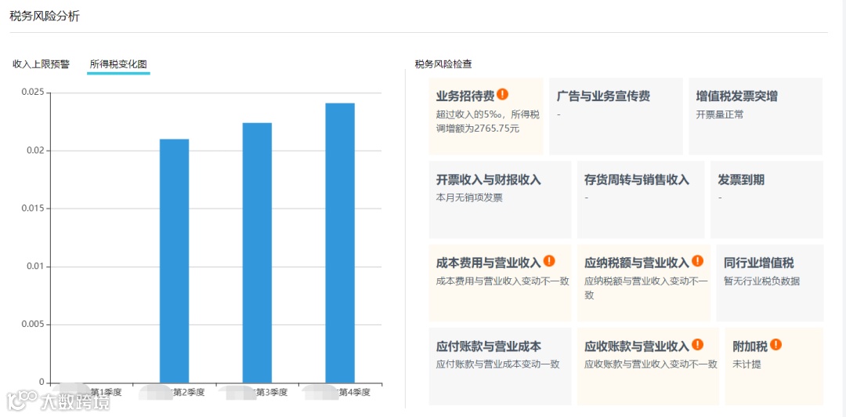This screenshot has height=417, width=846.
Task: Click the 第3季度 axis label
Action: (271, 392)
